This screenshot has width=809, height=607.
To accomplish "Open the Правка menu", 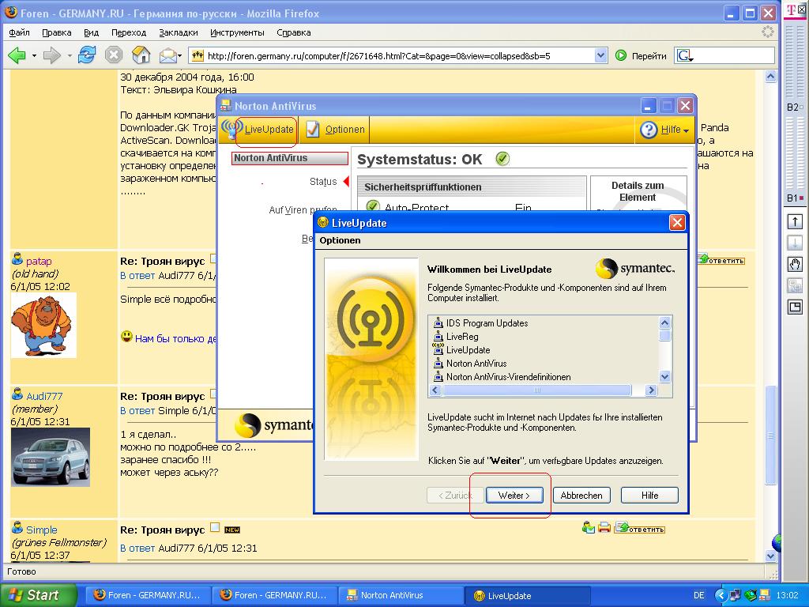I will 57,32.
